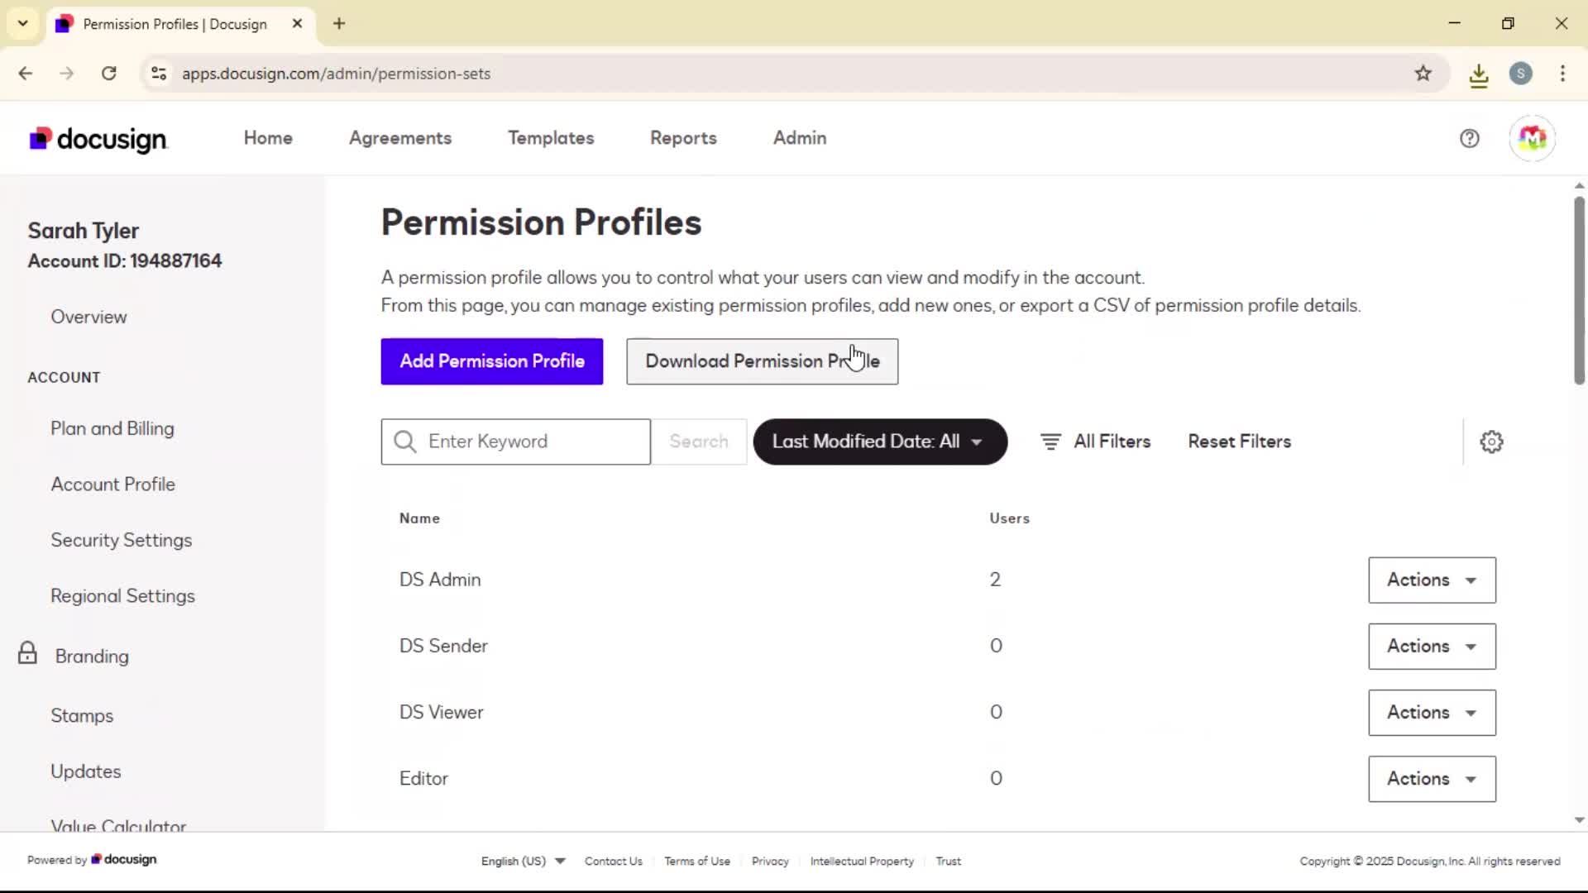Viewport: 1588px width, 893px height.
Task: Click the scrollbar down arrow
Action: [1579, 820]
